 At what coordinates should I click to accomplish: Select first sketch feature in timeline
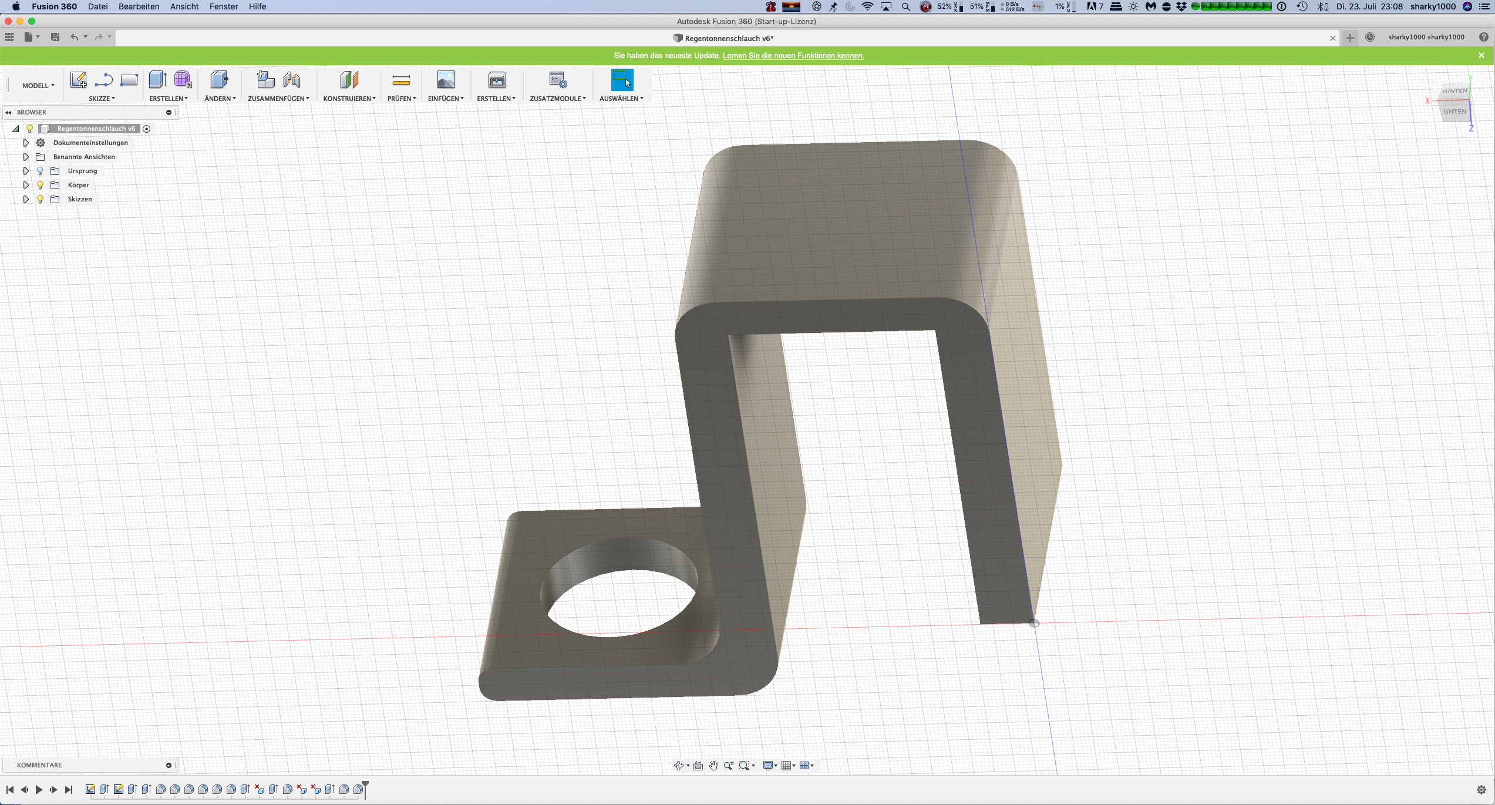click(x=90, y=789)
